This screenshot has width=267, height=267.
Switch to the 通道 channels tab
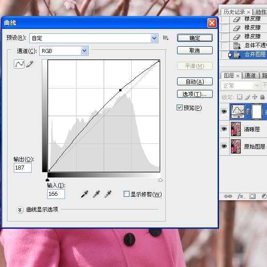pyautogui.click(x=251, y=76)
